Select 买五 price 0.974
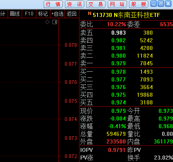Image resolution: width=173 pixels, height=162 pixels. [119, 102]
